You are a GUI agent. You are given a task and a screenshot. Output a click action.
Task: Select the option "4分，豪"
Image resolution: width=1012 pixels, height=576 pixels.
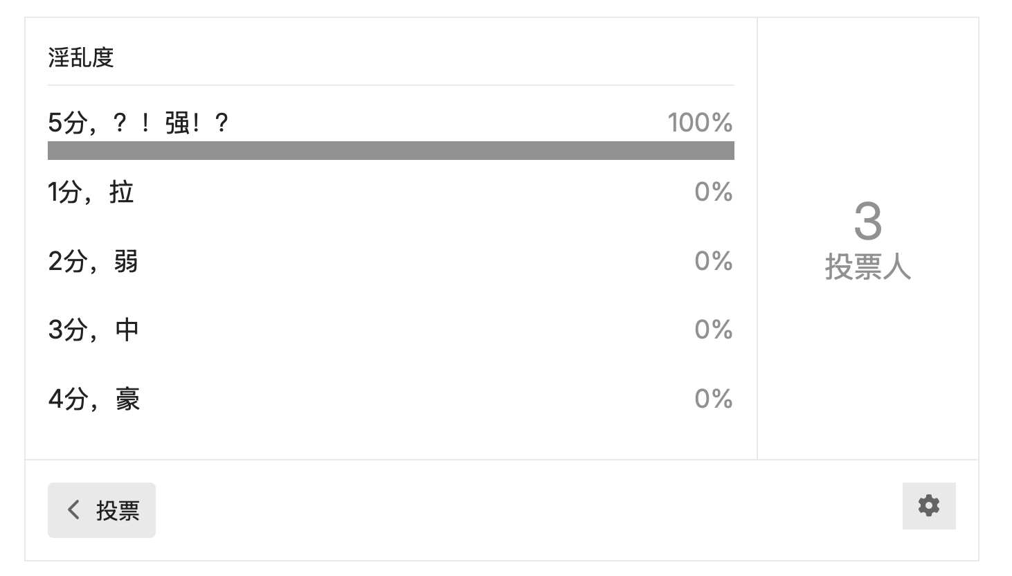point(93,399)
